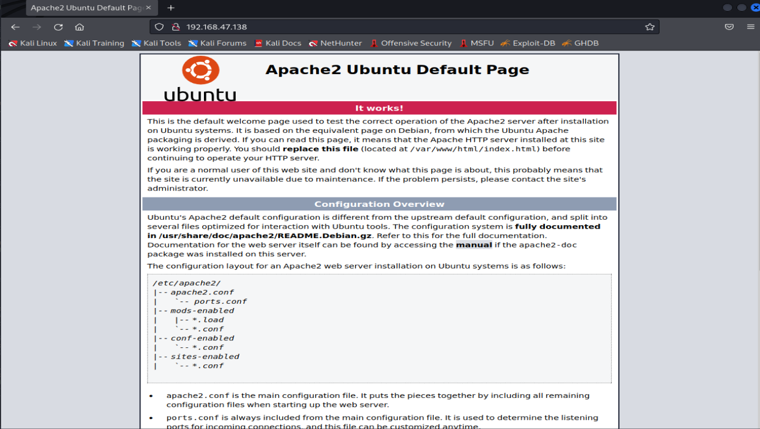Viewport: 760px width, 429px height.
Task: Open the Kali Linux bookmark
Action: 33,43
